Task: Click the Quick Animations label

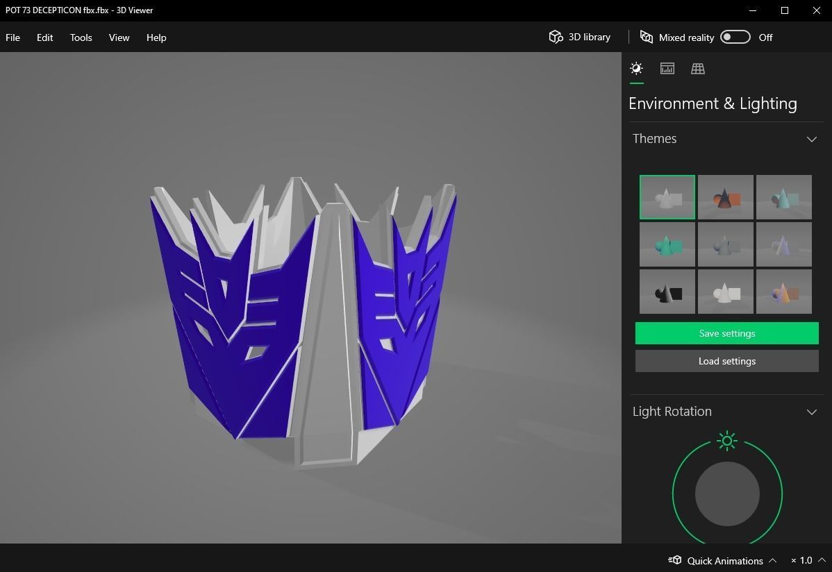Action: click(x=725, y=560)
